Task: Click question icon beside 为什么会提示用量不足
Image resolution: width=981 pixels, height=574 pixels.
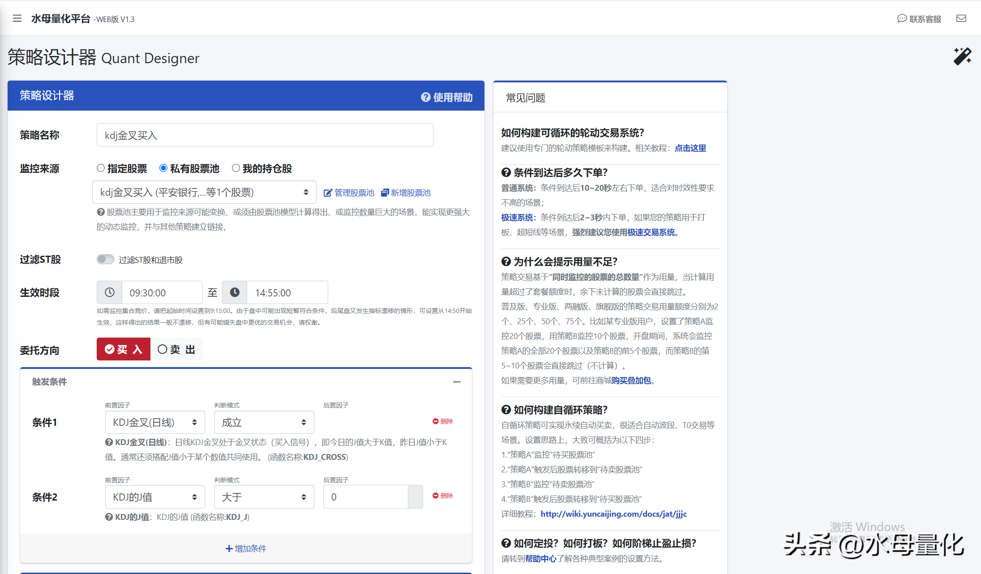Action: [x=506, y=262]
